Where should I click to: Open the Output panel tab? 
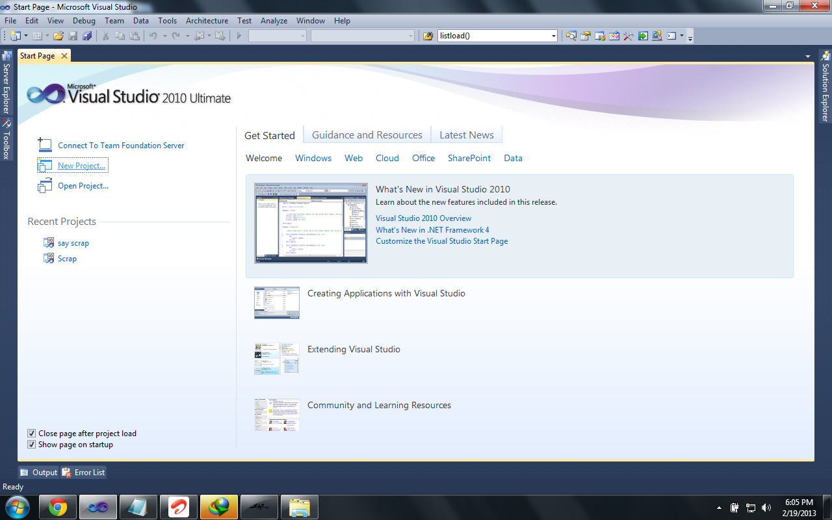pos(39,473)
